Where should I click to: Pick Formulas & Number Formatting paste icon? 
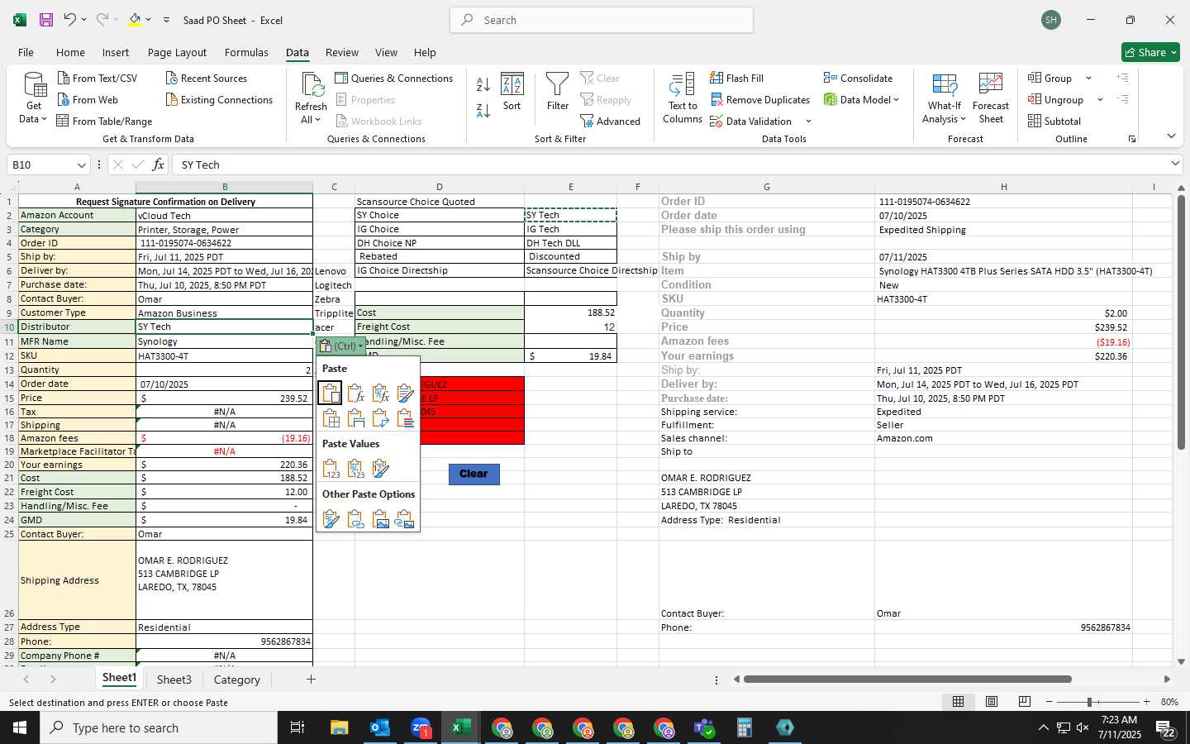point(380,393)
